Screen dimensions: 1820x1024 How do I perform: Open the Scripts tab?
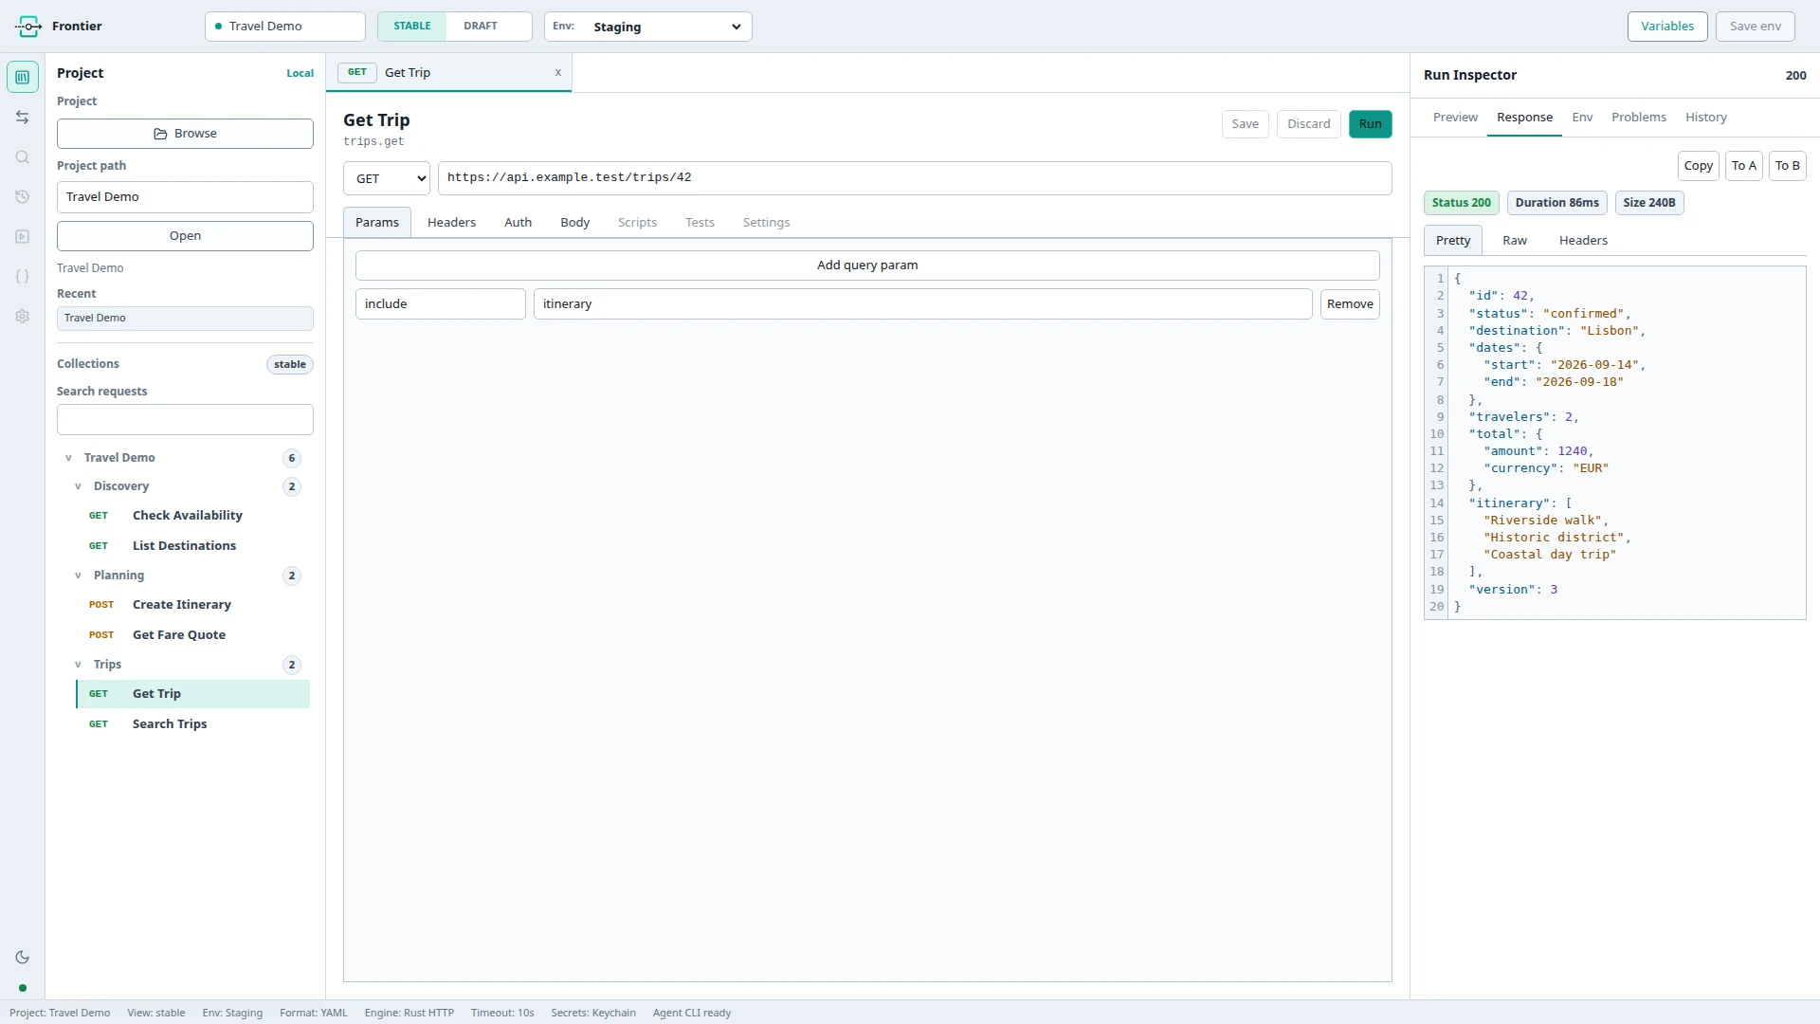click(x=637, y=222)
